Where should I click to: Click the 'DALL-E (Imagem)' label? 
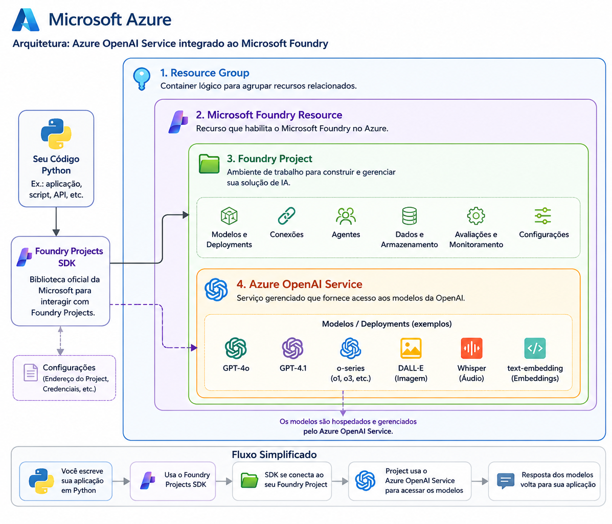tap(411, 373)
